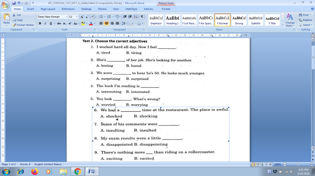Open the Page Layout tab
This screenshot has width=315, height=176.
click(48, 9)
